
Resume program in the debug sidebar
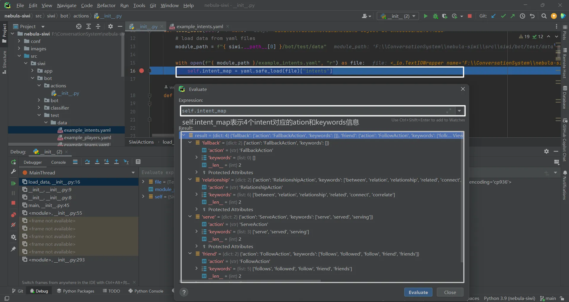coord(13,183)
